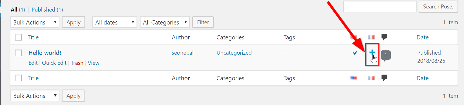
Task: Tick the checkbox for Hello world! post
Action: pos(18,53)
